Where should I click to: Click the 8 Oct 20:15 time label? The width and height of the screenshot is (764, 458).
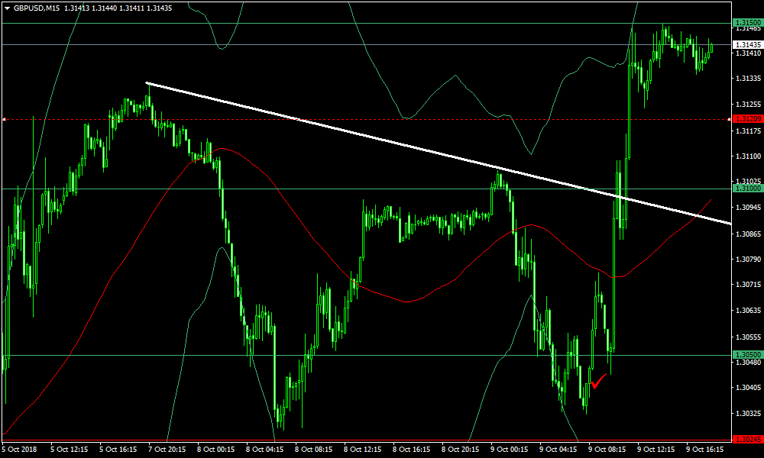point(461,450)
